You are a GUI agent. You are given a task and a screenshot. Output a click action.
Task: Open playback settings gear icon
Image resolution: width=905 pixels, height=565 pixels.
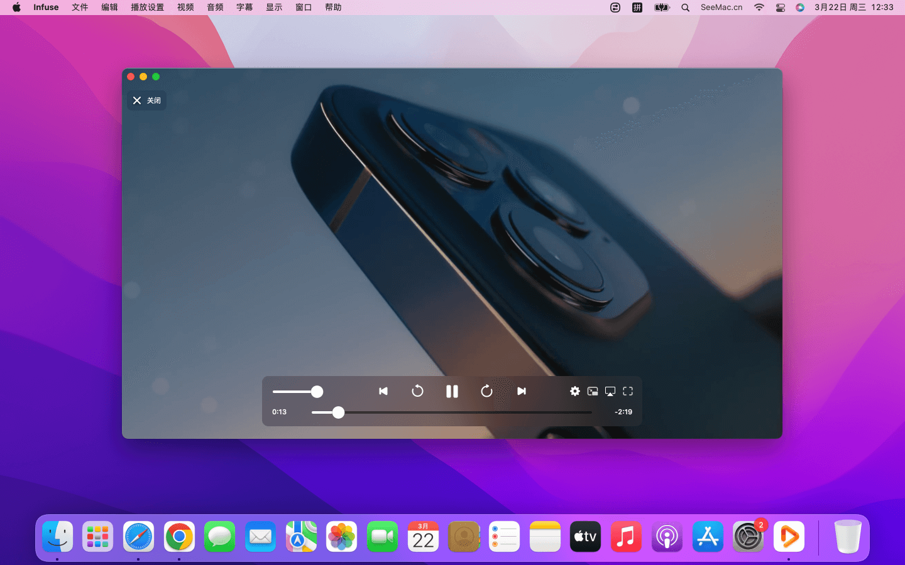[x=575, y=391]
